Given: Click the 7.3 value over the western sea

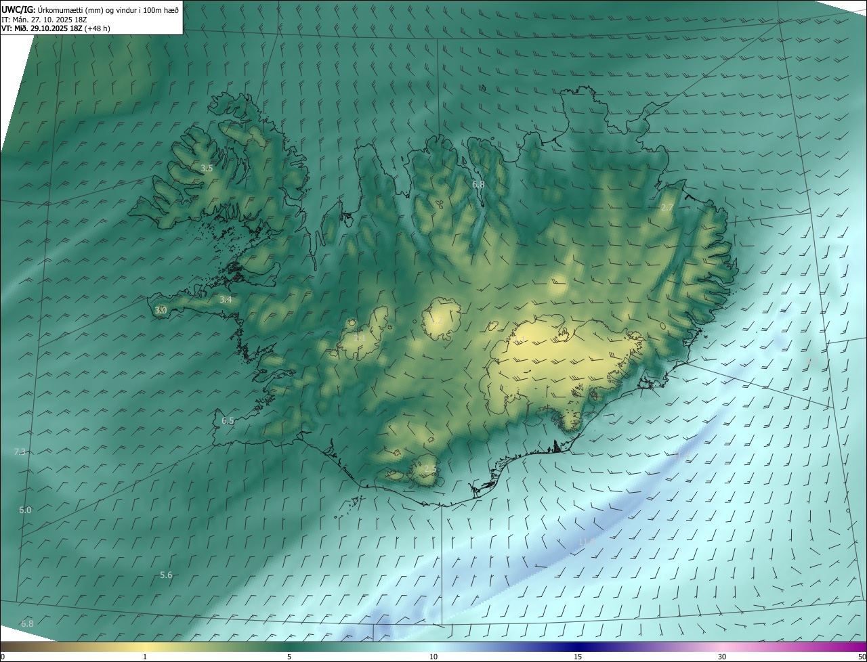Looking at the screenshot, I should (20, 451).
